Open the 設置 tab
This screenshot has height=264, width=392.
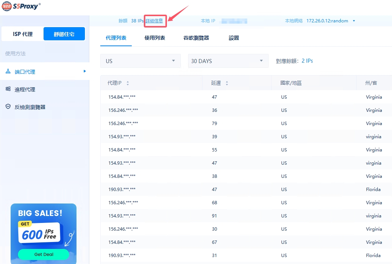[234, 38]
